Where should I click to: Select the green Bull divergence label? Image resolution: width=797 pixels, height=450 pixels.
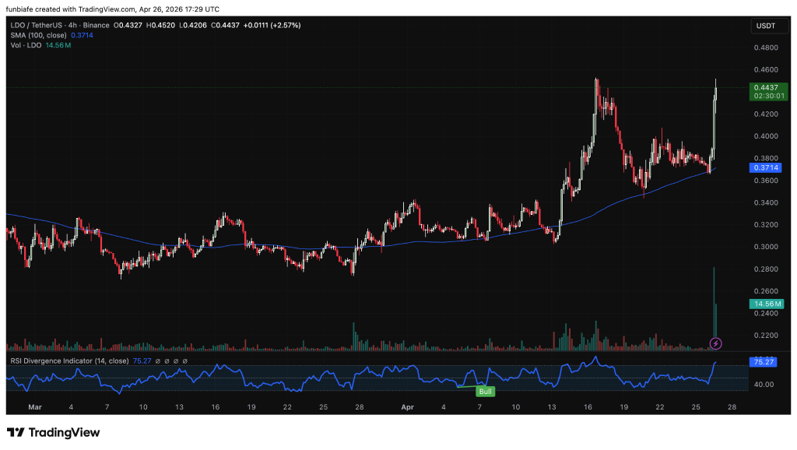tap(485, 391)
